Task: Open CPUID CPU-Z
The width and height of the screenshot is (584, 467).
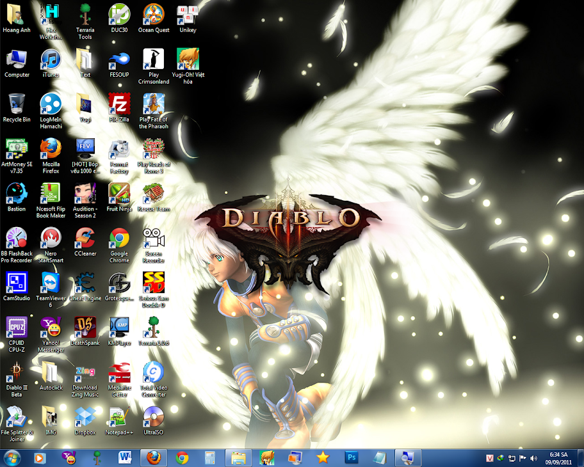Action: [17, 334]
